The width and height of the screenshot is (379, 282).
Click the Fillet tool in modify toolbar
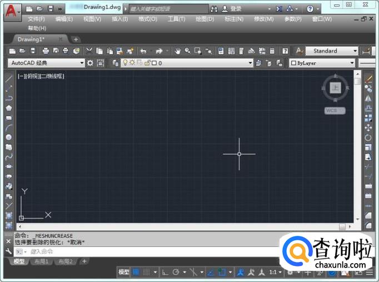(x=368, y=225)
